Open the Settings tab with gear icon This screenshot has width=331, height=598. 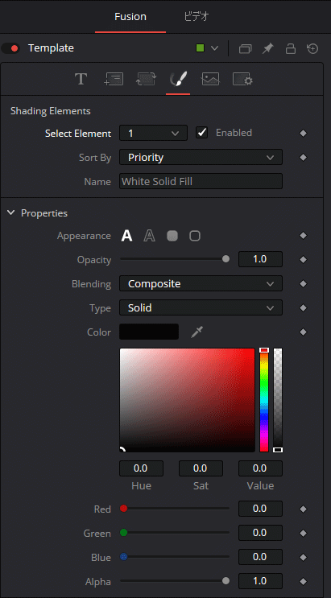click(x=242, y=80)
